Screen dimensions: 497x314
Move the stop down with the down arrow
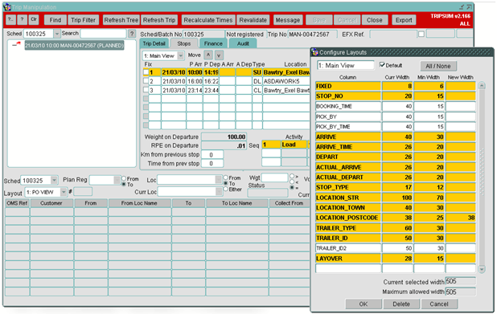pyautogui.click(x=219, y=55)
